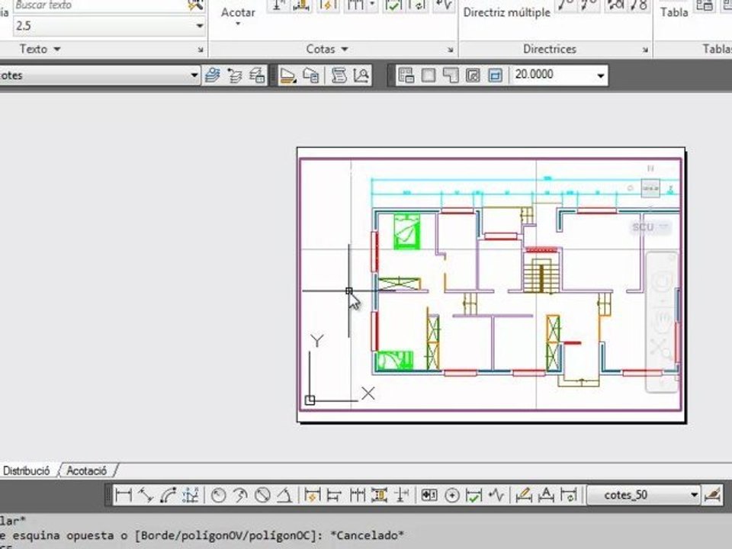Click the Tabla button
The height and width of the screenshot is (549, 732).
click(674, 12)
